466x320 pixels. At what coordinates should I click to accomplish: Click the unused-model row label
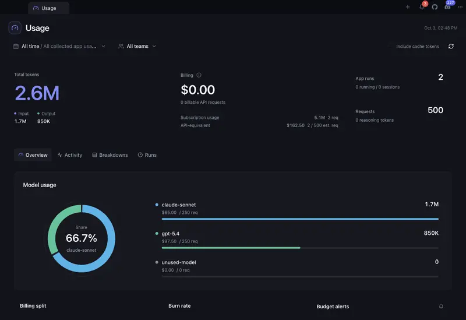[179, 263]
